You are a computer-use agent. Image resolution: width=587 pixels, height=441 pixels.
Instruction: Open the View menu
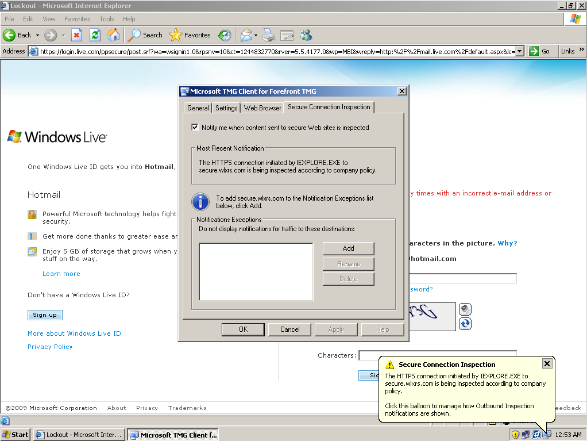(x=49, y=19)
